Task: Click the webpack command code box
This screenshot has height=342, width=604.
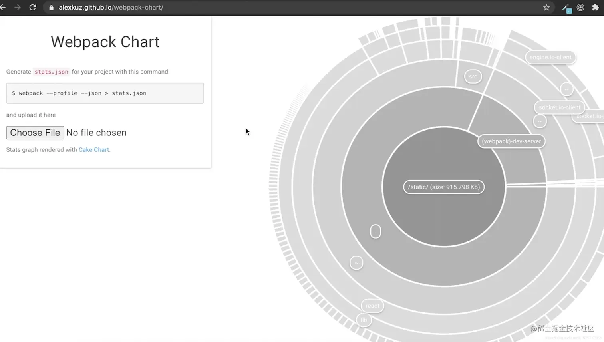Action: [105, 93]
